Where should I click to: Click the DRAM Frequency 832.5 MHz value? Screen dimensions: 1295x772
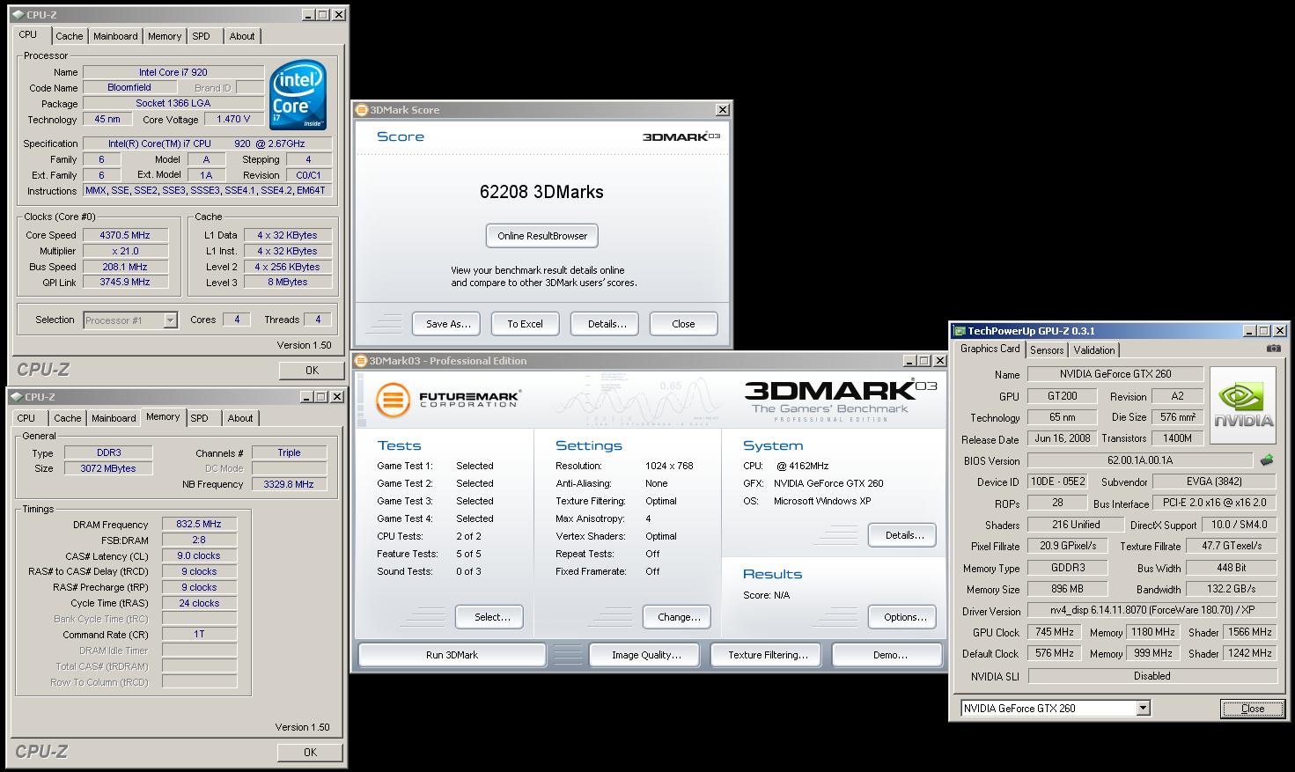point(199,524)
